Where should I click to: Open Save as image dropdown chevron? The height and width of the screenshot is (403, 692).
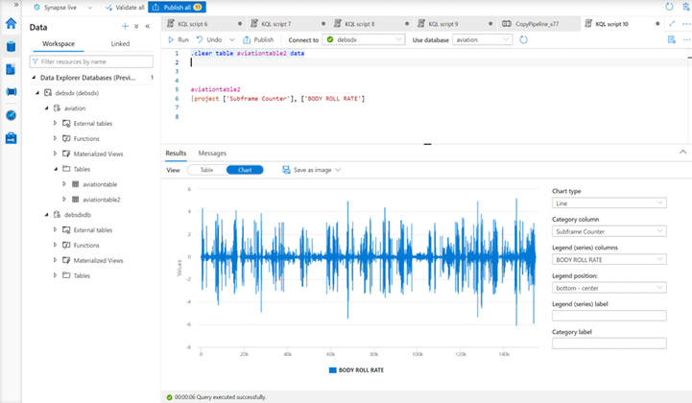click(338, 170)
